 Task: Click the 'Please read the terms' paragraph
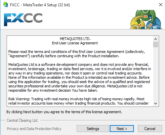pyautogui.click(x=77, y=54)
